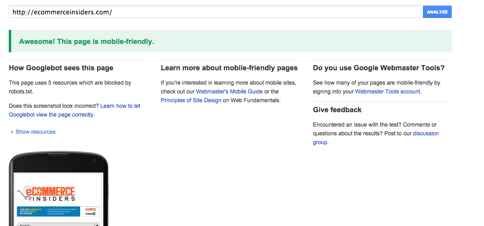Viewport: 484px width, 226px height.
Task: Open the Webmaster Tools account link
Action: tap(387, 91)
